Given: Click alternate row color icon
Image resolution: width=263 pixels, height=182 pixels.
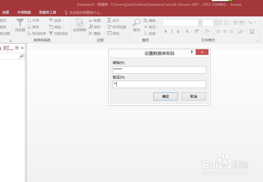Looking at the screenshot, I should (252, 31).
